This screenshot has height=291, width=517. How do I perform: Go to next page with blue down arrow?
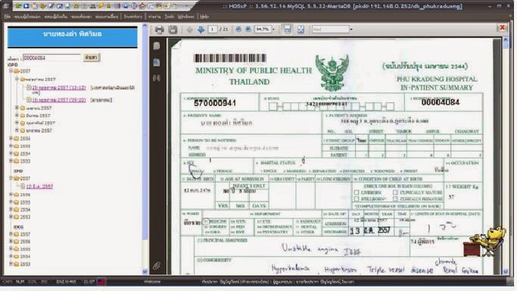[201, 30]
